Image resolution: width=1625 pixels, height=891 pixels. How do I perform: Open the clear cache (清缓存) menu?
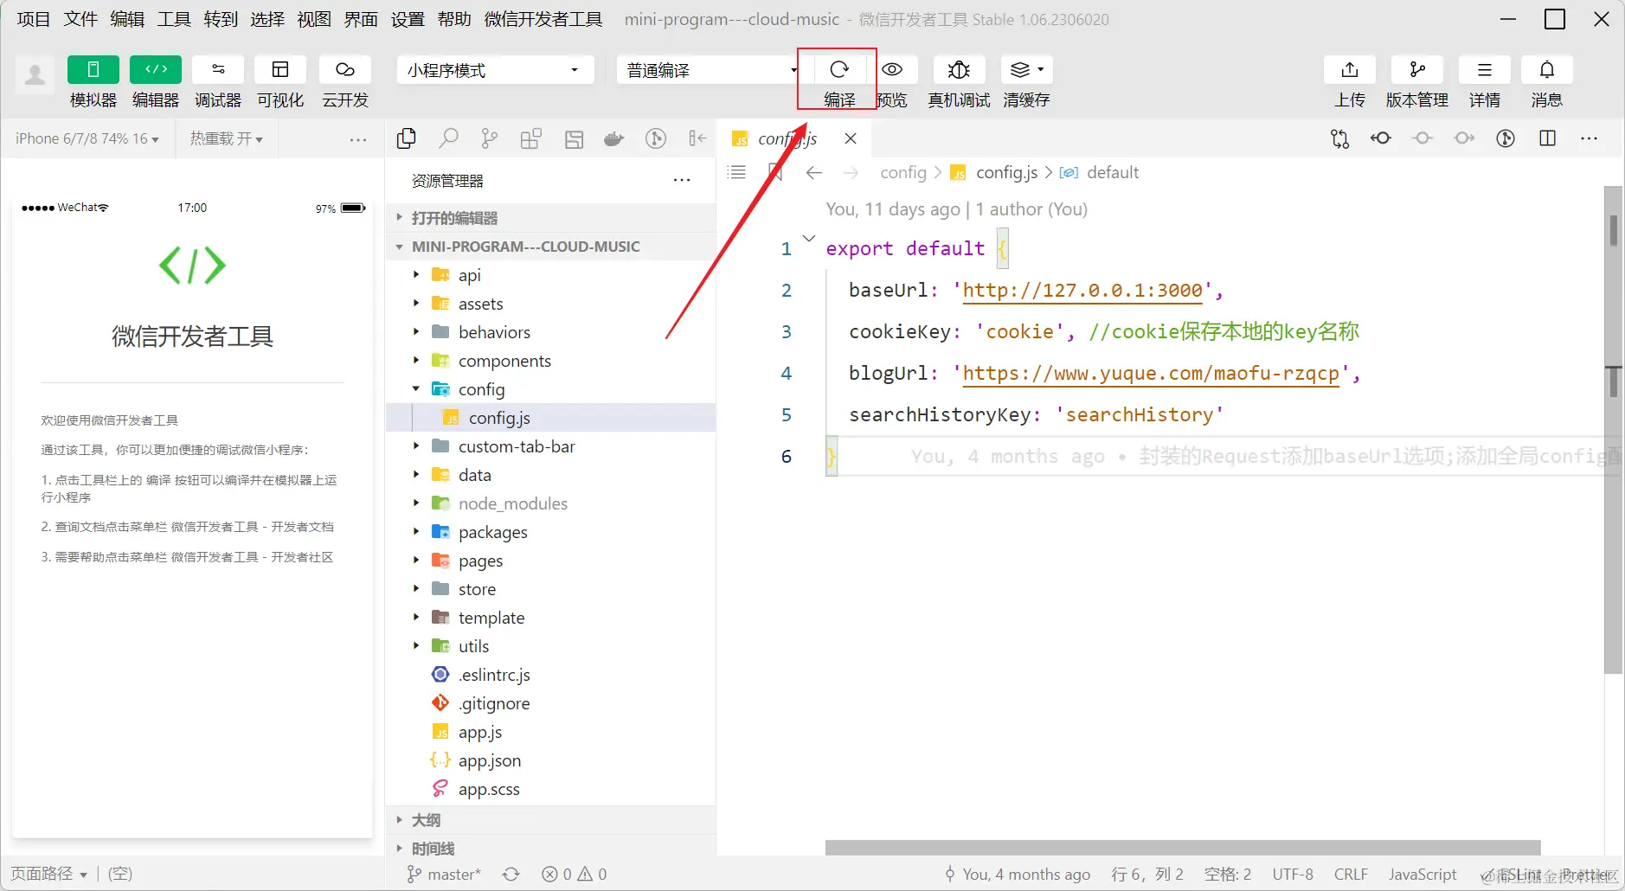[1026, 69]
